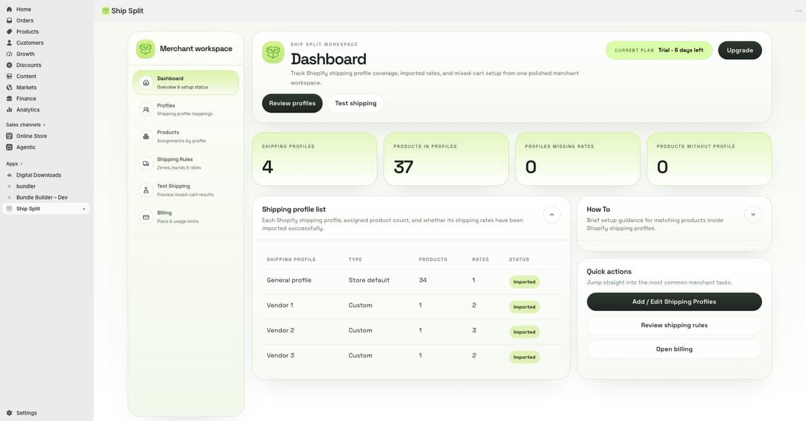Click the Finance icon in sidebar
Screen dimensions: 806x421
9,99
